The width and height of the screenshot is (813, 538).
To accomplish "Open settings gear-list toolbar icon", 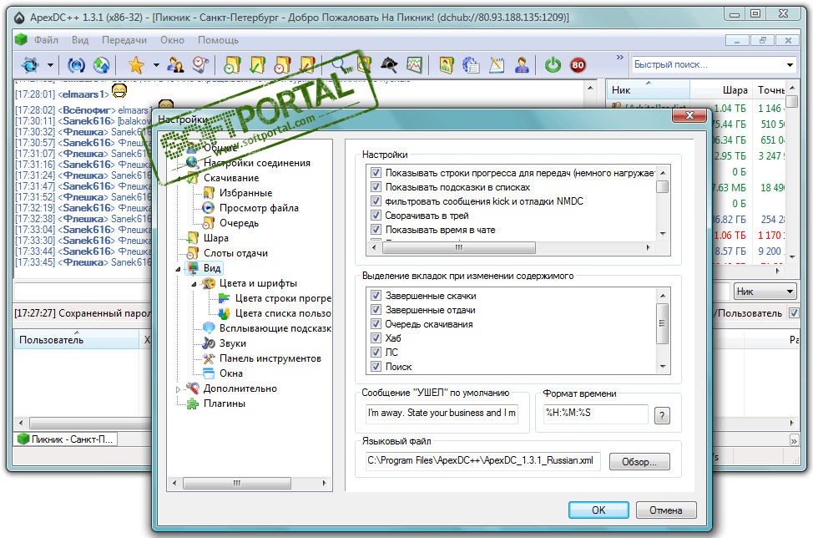I will (x=471, y=65).
